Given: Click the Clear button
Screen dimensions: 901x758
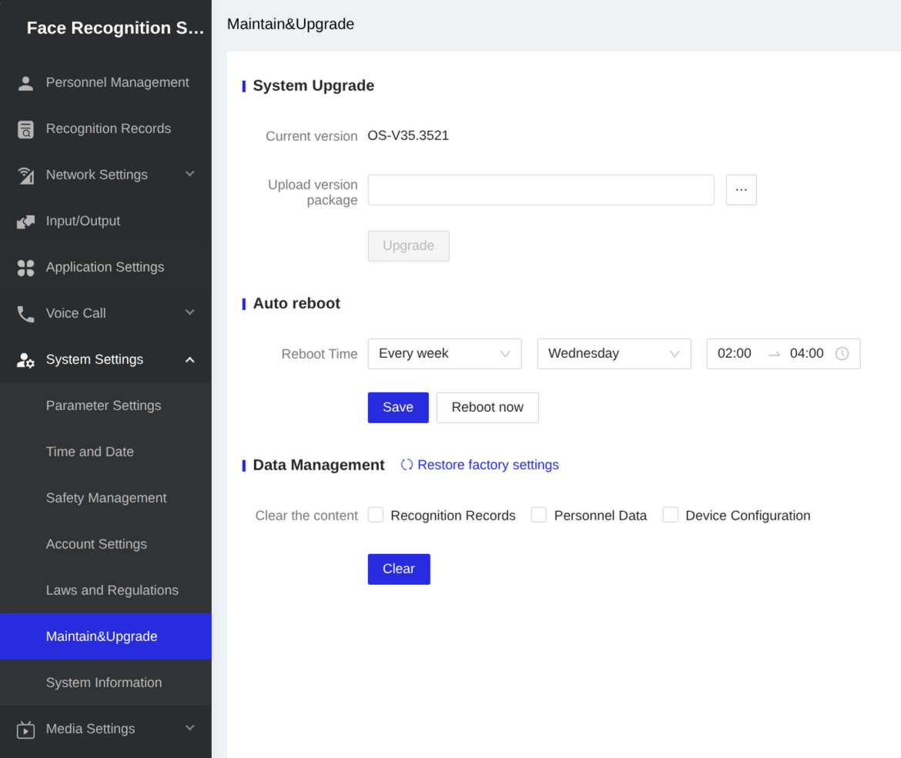Looking at the screenshot, I should point(399,569).
